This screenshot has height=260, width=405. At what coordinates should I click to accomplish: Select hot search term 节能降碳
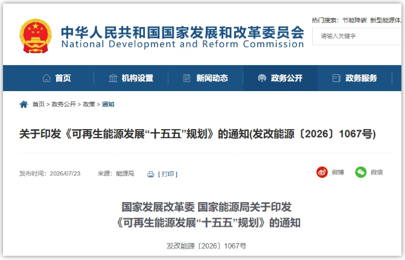click(x=354, y=21)
